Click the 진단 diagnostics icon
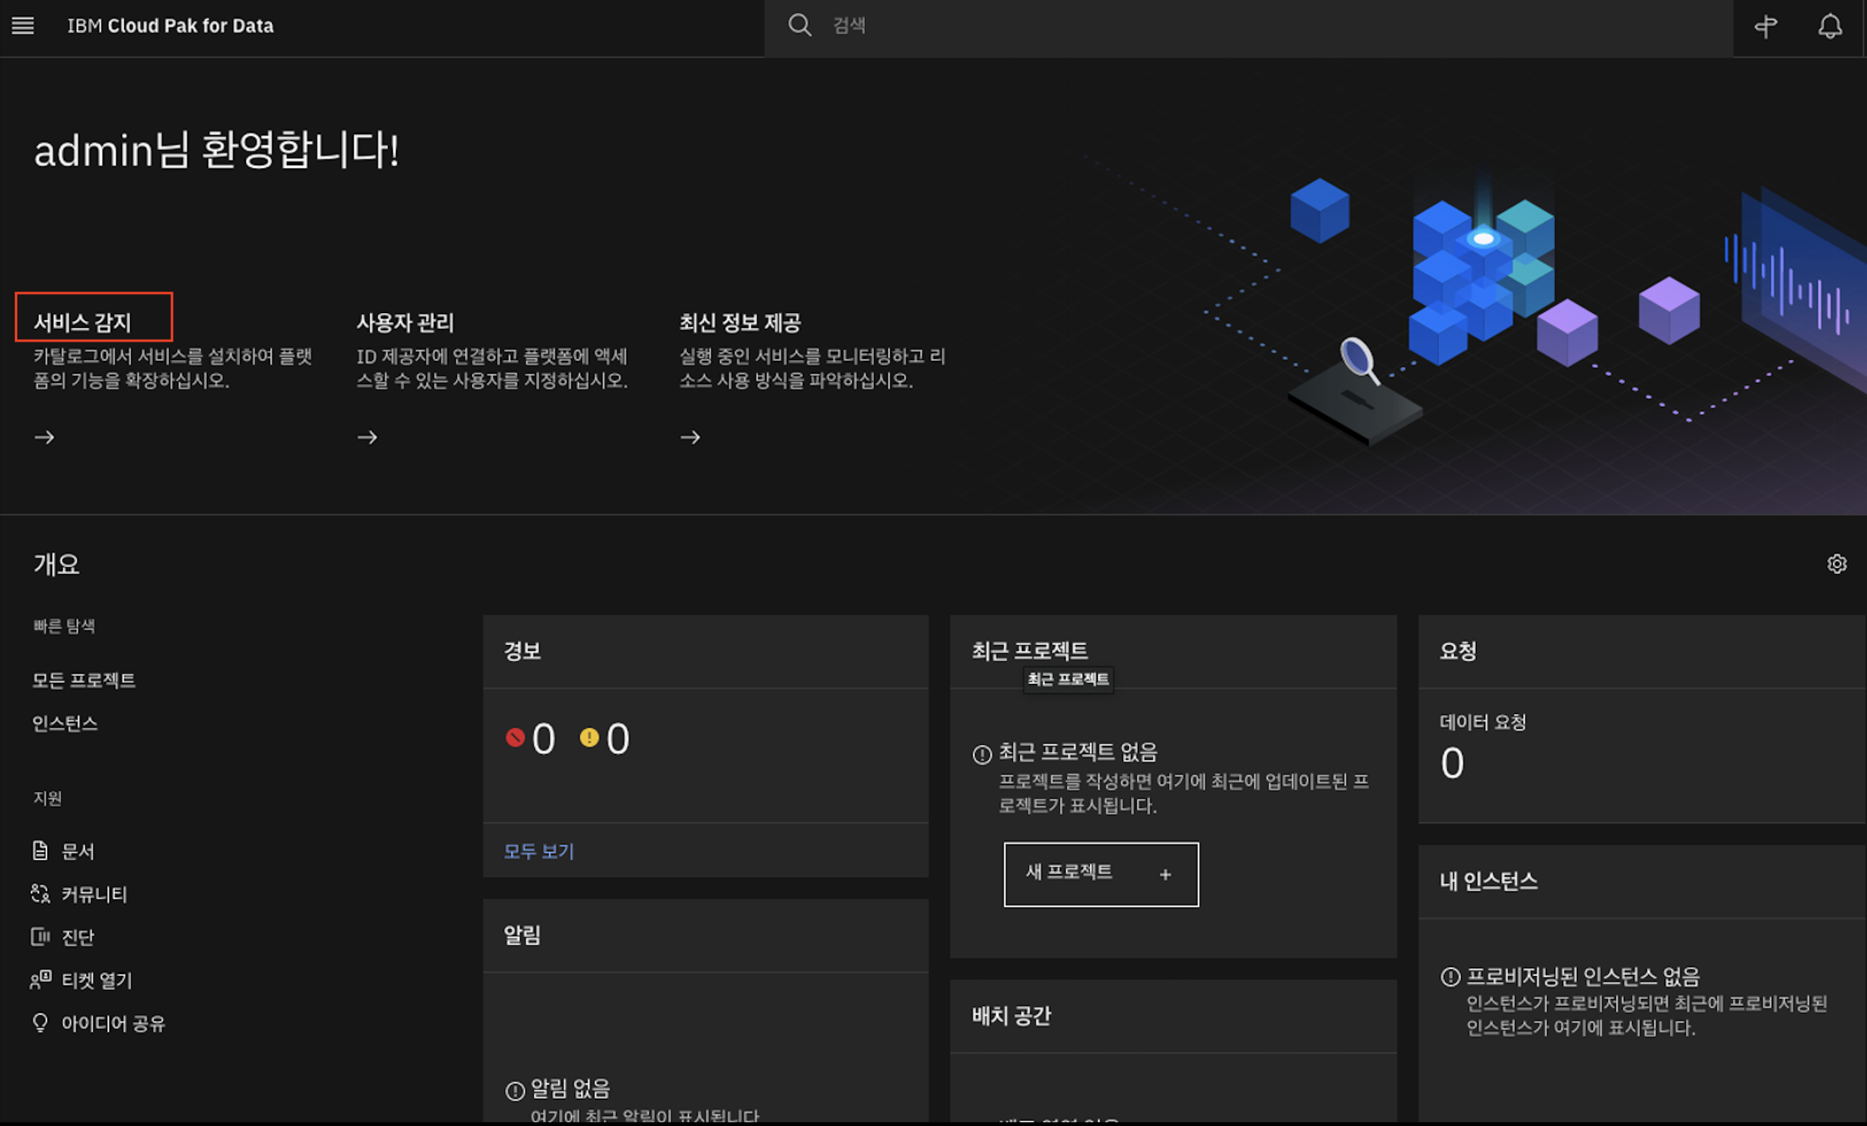The height and width of the screenshot is (1126, 1867). [x=40, y=937]
